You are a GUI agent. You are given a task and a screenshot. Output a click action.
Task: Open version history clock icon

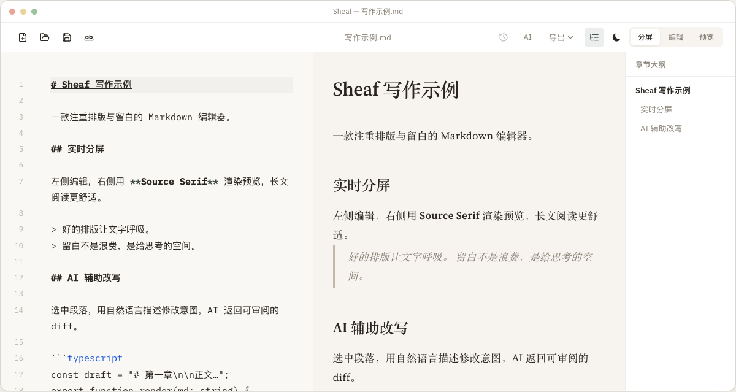coord(504,37)
